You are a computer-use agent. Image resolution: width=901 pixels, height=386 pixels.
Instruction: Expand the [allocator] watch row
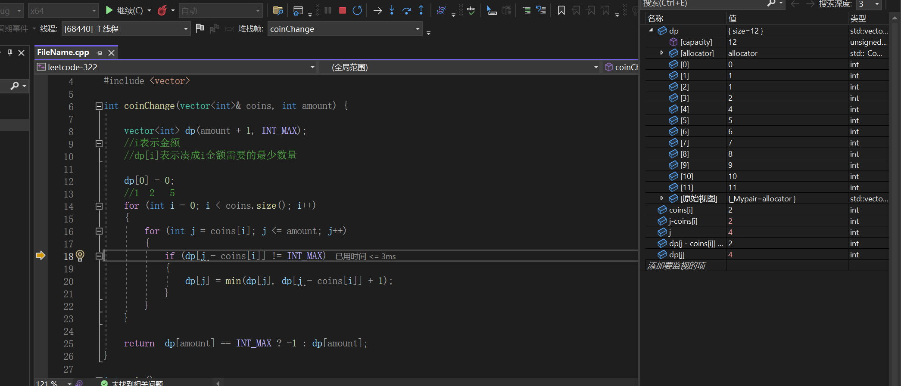pyautogui.click(x=662, y=53)
